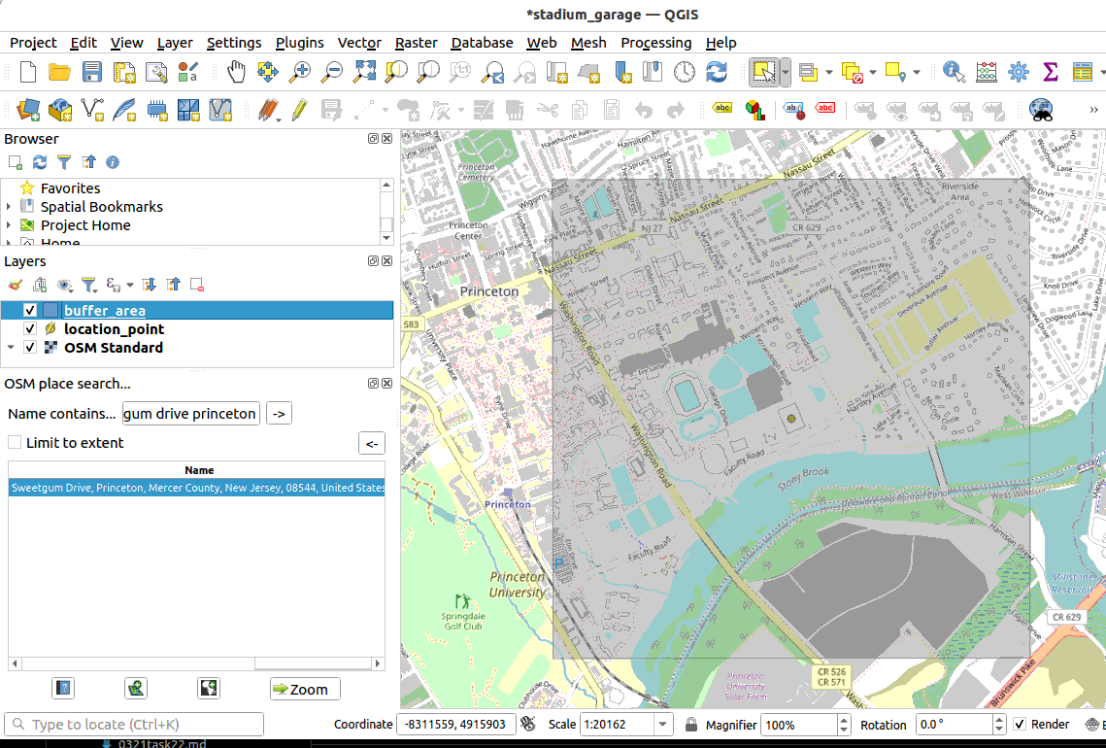The height and width of the screenshot is (748, 1106).
Task: Click the Zoom In magnifier tool
Action: click(x=300, y=72)
